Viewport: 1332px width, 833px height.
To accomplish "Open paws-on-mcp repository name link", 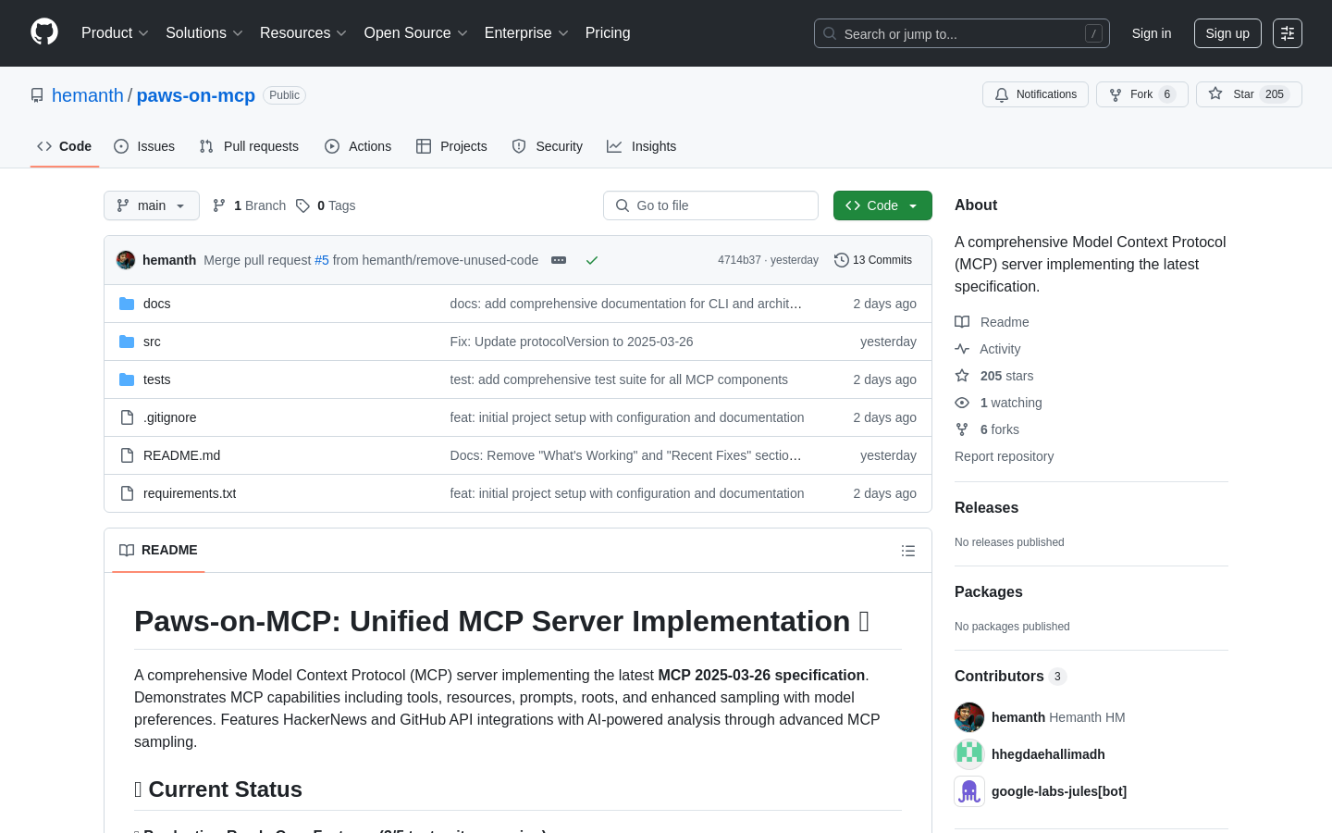I will click(x=196, y=95).
